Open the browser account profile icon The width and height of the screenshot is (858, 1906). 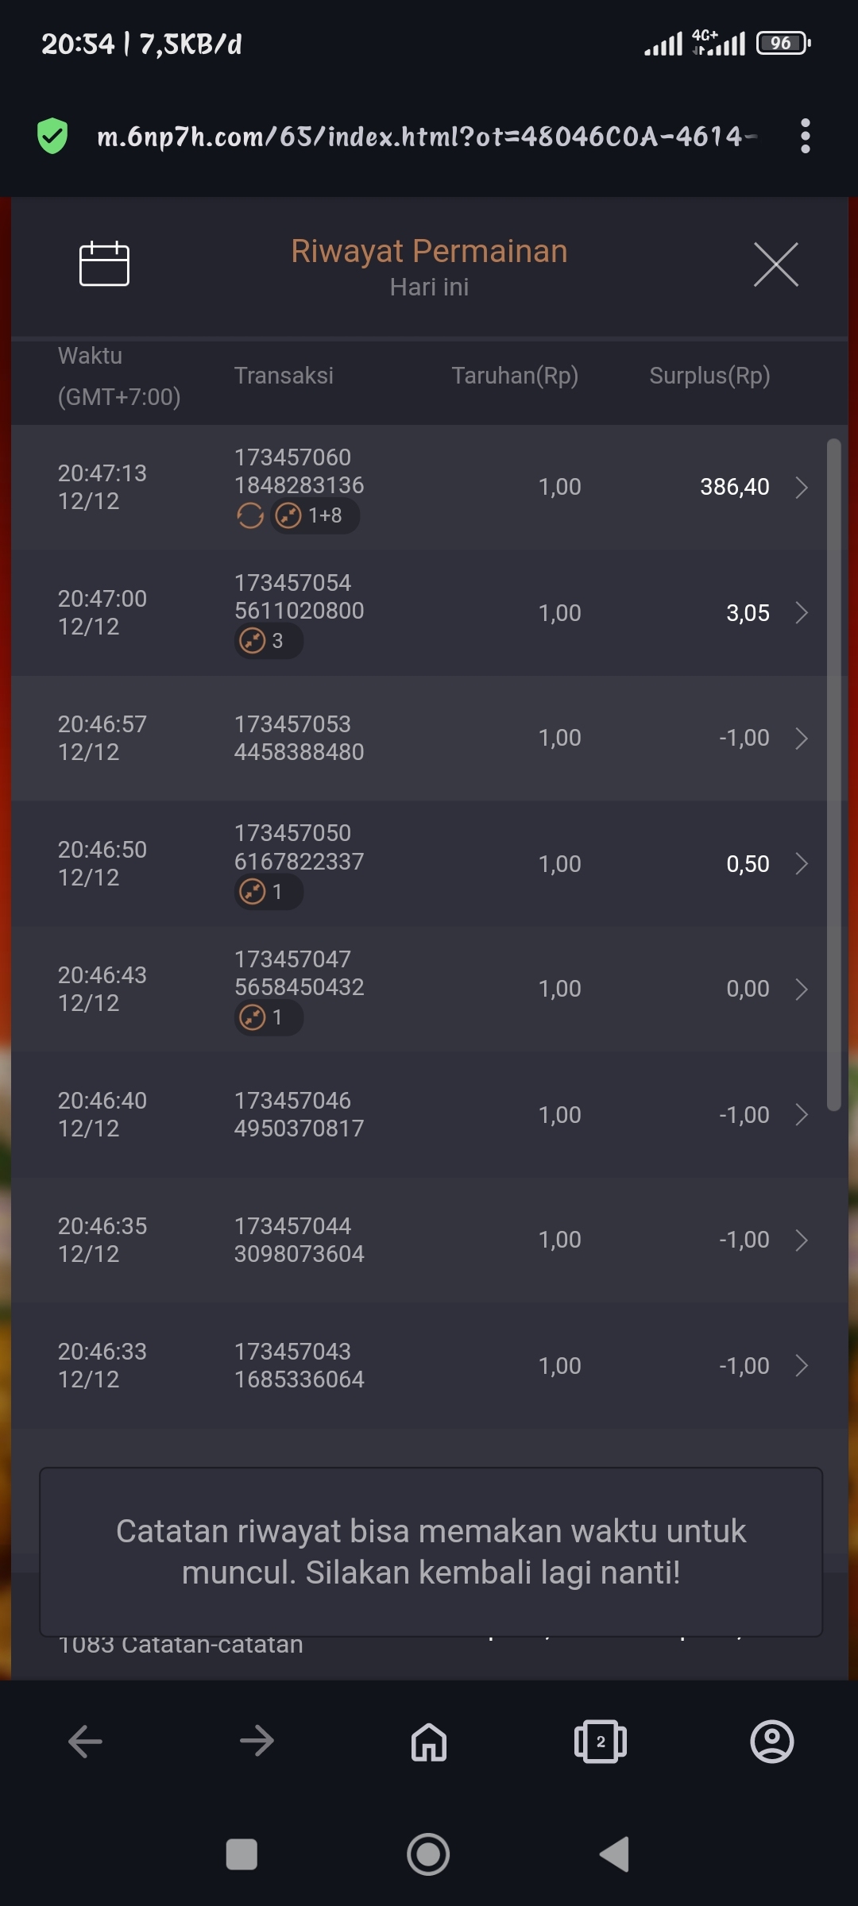pos(771,1742)
